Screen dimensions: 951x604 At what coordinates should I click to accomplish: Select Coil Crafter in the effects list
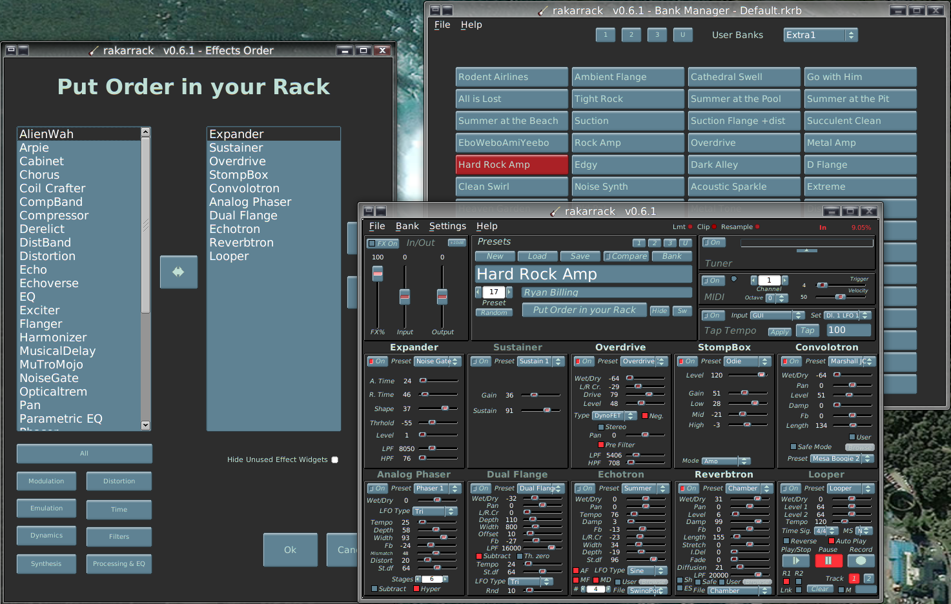79,188
